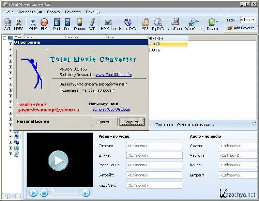Open the www.CoolUtils.com/ru link

[114, 75]
